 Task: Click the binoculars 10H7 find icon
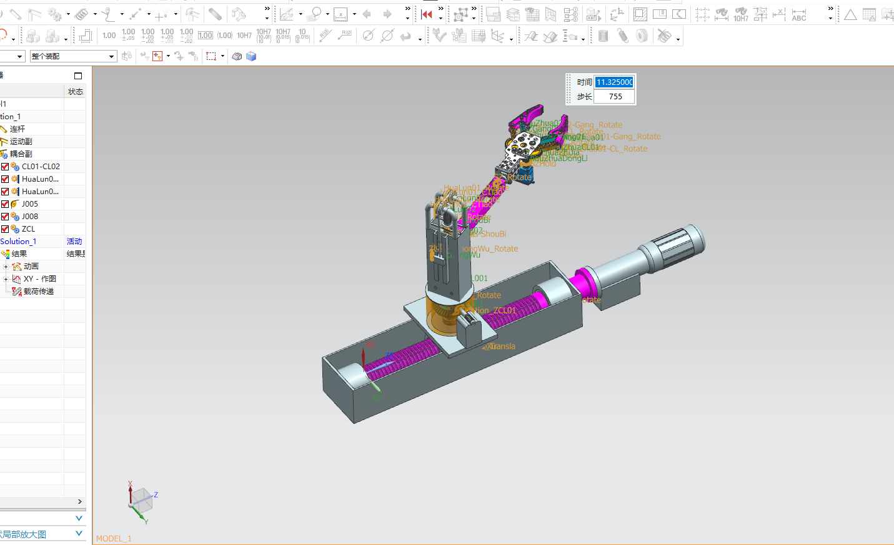pyautogui.click(x=741, y=14)
